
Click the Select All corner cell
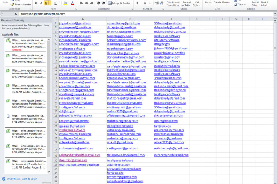coord(56,19)
